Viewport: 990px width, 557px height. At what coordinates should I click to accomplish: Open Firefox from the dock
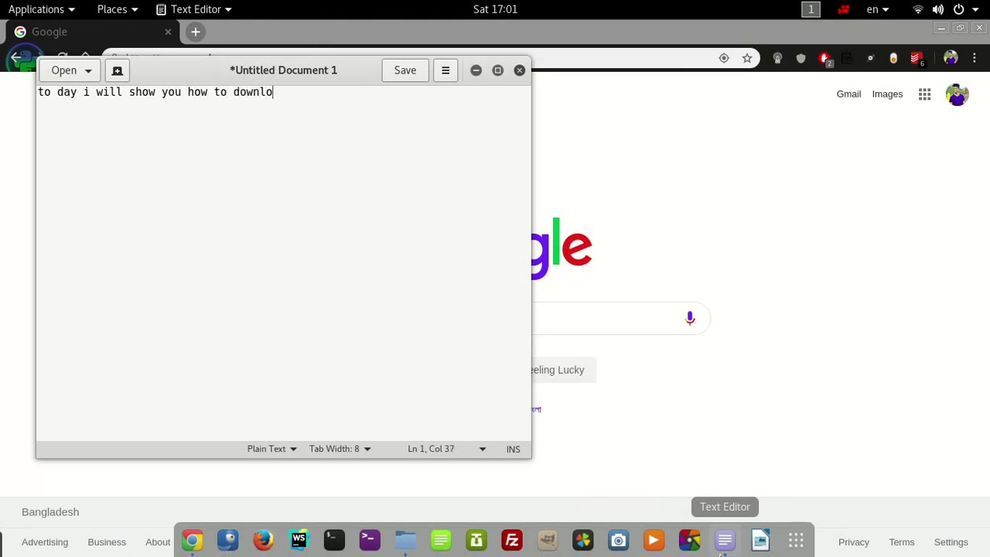tap(263, 540)
